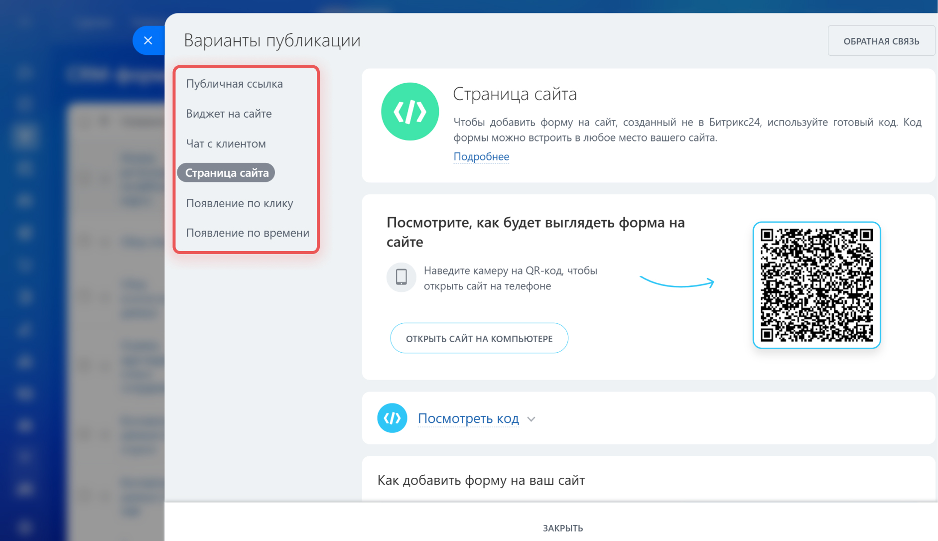Click the Наведите камеру на QR-код hint text

510,278
